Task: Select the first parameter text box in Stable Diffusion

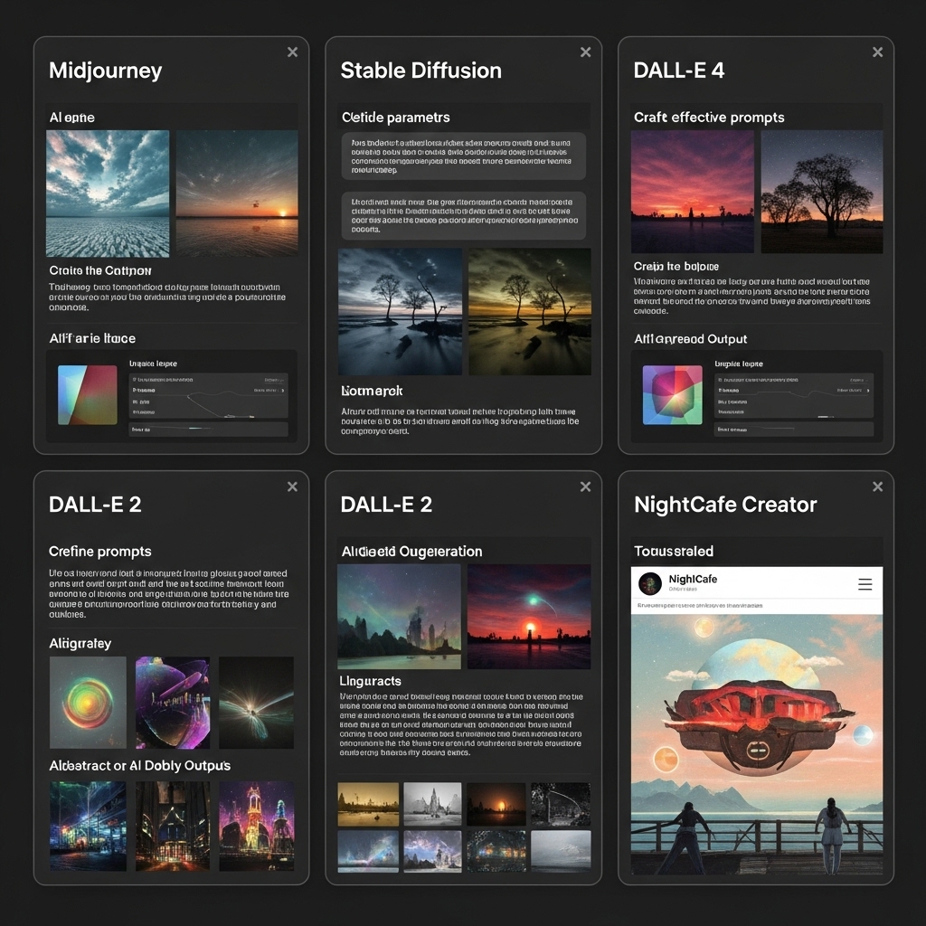Action: click(464, 156)
